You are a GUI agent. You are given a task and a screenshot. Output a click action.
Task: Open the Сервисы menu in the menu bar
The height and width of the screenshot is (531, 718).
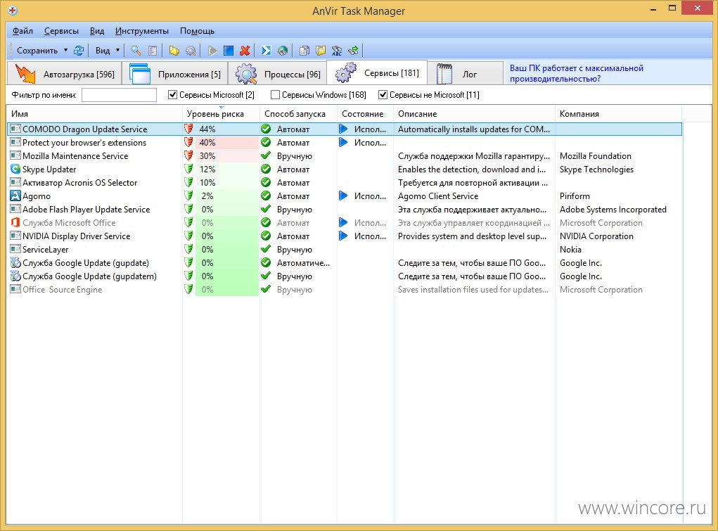(61, 31)
